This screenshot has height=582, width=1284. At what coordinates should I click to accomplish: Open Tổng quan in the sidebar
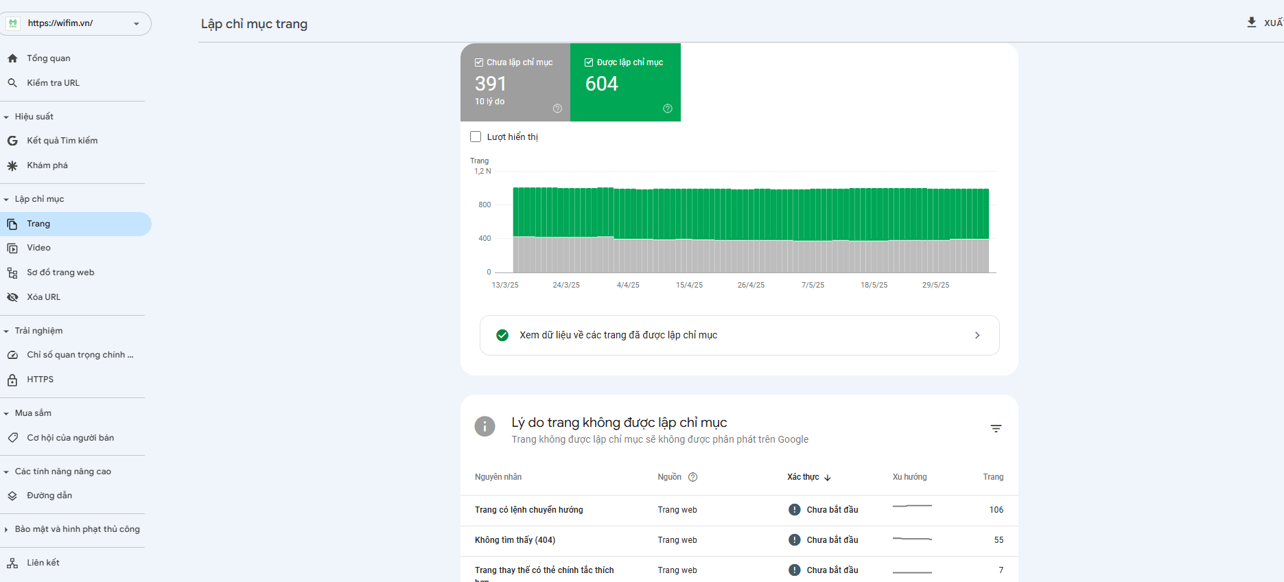click(75, 58)
